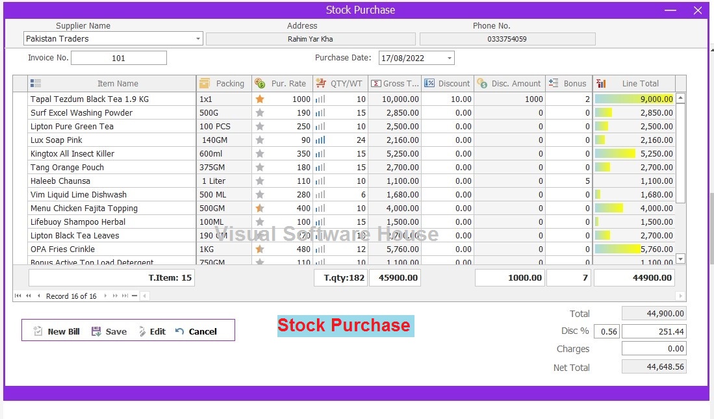This screenshot has width=714, height=419.
Task: Click the Edit button
Action: (x=152, y=331)
